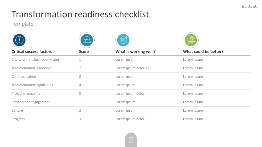Screen dimensions: 262x147
Task: Select the Transformation leadership row label
Action: (31, 68)
